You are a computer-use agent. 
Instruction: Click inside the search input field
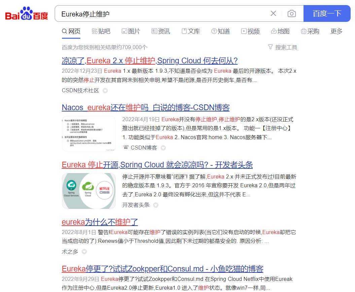[x=162, y=14]
